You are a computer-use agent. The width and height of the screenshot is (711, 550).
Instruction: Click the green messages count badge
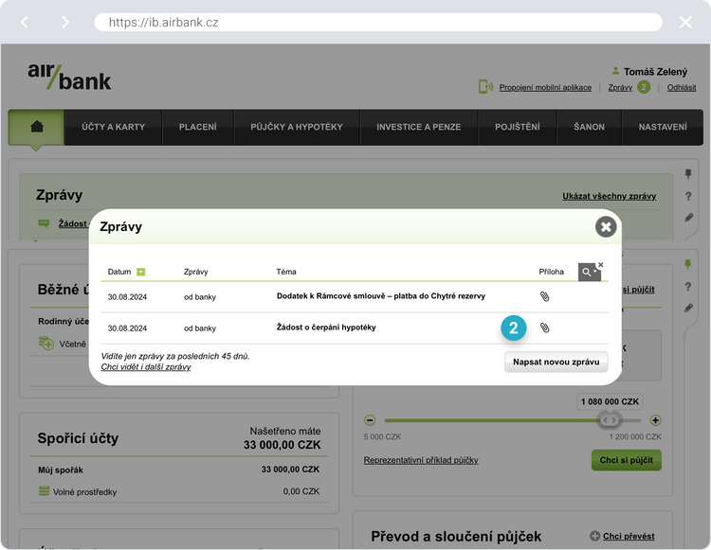tap(644, 87)
